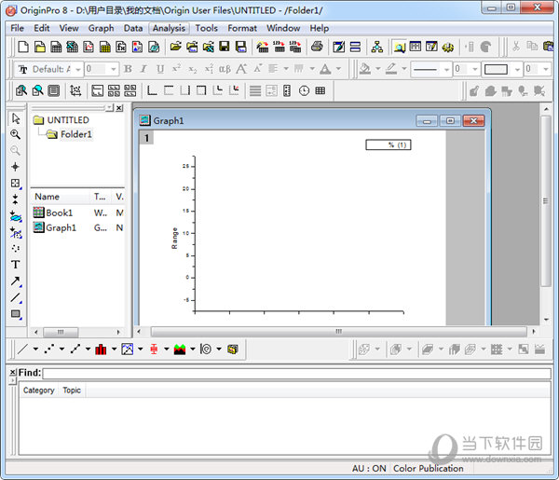Click the Line + Symbol plot icon

point(75,349)
